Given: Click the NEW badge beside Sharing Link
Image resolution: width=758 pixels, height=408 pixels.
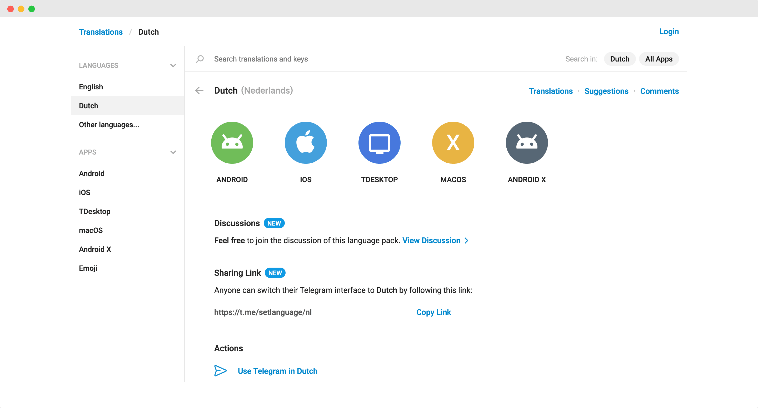Looking at the screenshot, I should click(275, 273).
